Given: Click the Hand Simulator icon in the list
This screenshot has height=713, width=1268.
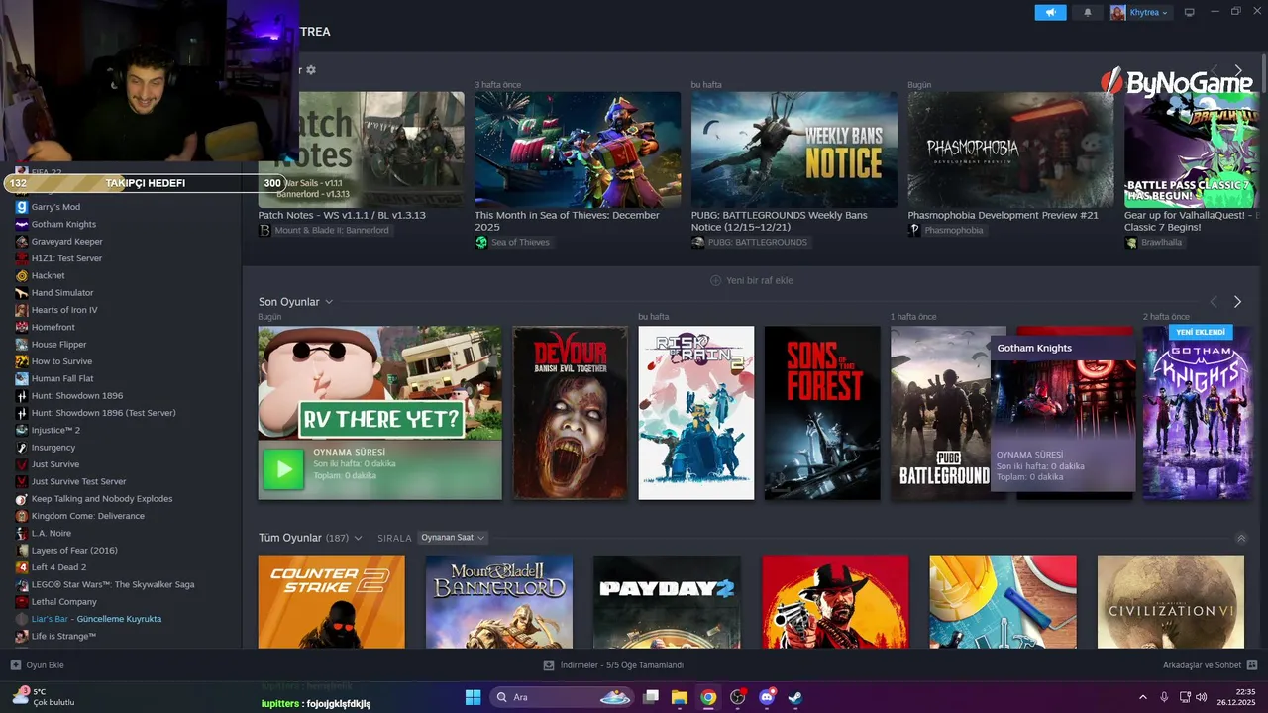Looking at the screenshot, I should 22,293.
